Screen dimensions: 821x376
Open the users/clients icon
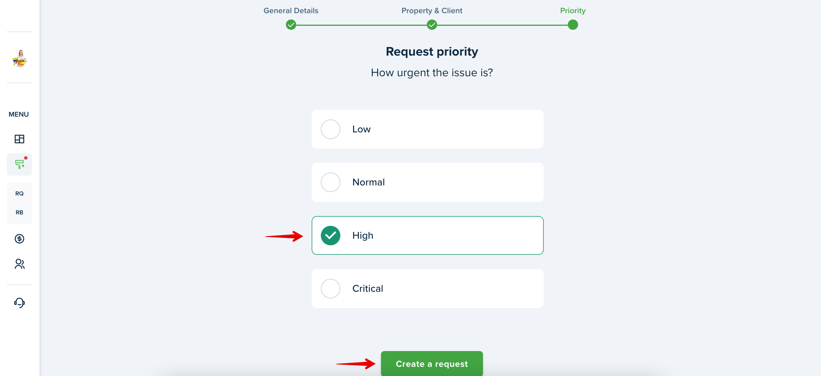(x=19, y=264)
